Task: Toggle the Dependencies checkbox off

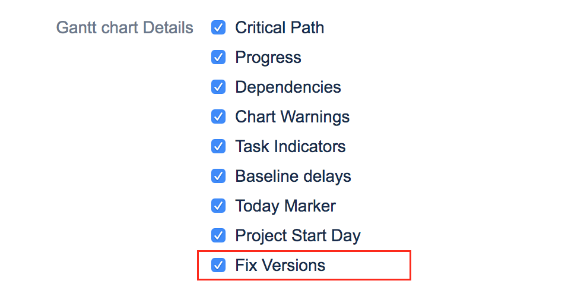Action: [218, 87]
